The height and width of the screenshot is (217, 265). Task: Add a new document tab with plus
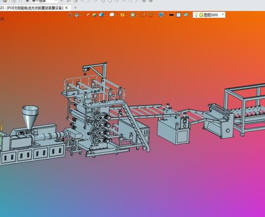[75, 8]
